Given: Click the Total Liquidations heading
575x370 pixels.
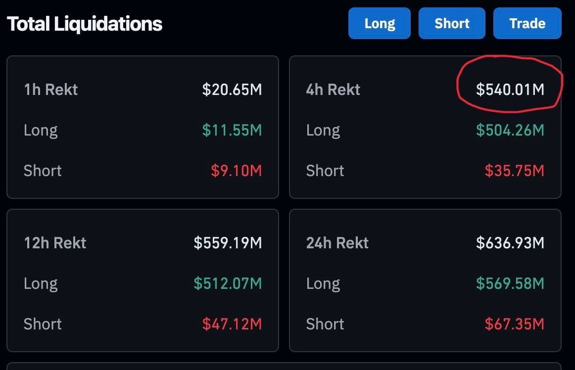Looking at the screenshot, I should (85, 24).
